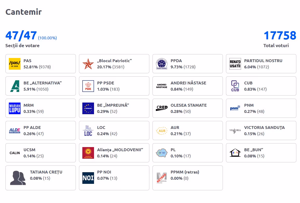The width and height of the screenshot is (300, 203).
Task: Click Partidul Nostru result 6.04% (1072)
Action: coord(257,67)
